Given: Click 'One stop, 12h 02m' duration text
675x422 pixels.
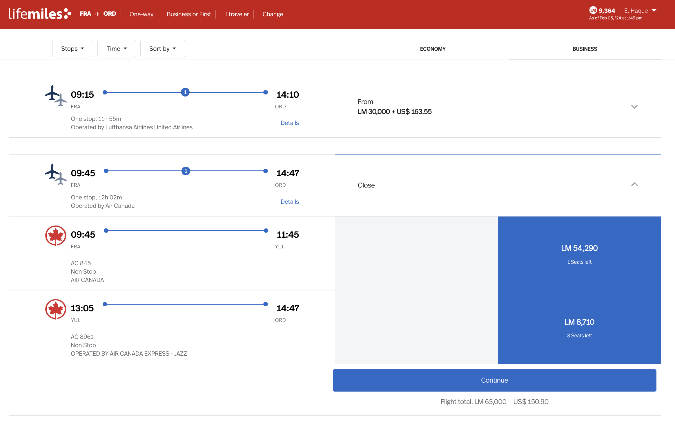Looking at the screenshot, I should click(96, 197).
